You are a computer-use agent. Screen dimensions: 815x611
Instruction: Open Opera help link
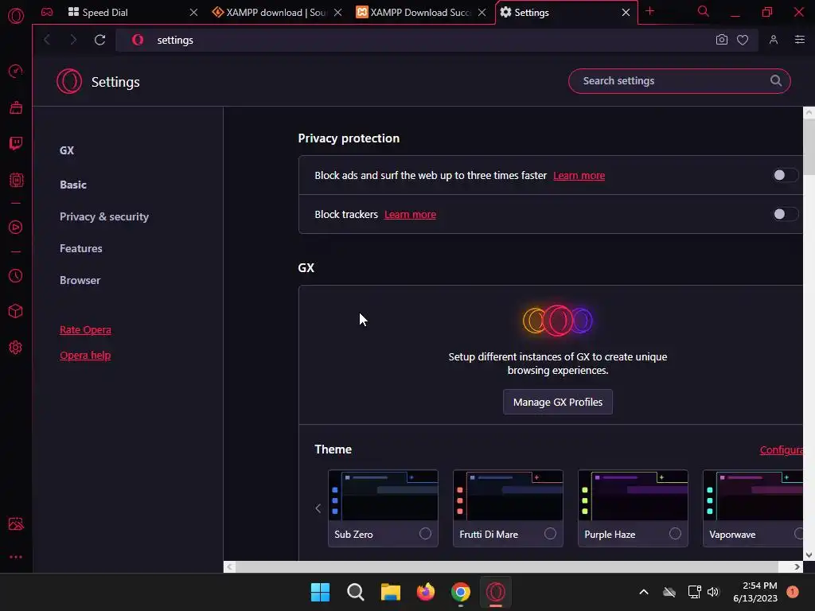(85, 356)
